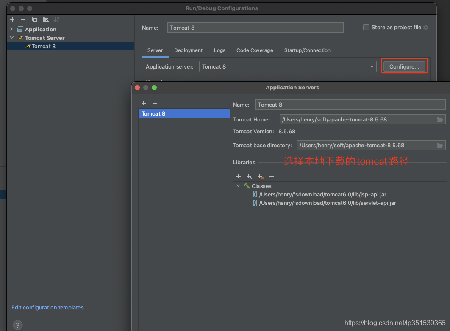
Task: Select Tomcat 8 in Application Servers list
Action: pos(184,113)
